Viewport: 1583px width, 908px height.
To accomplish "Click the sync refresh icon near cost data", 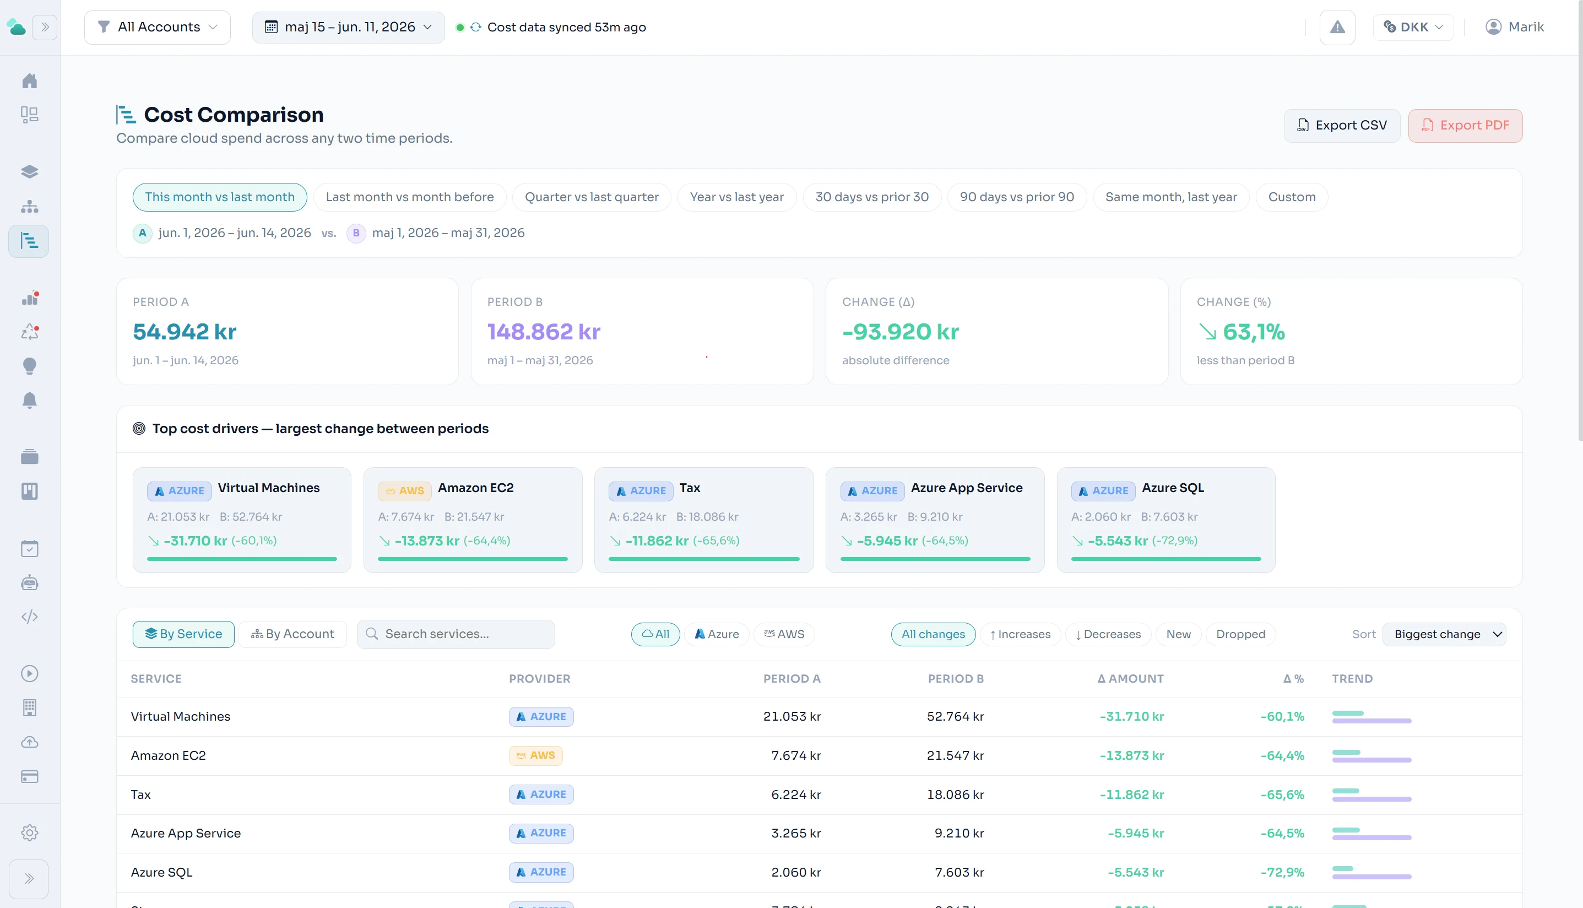I will point(475,28).
